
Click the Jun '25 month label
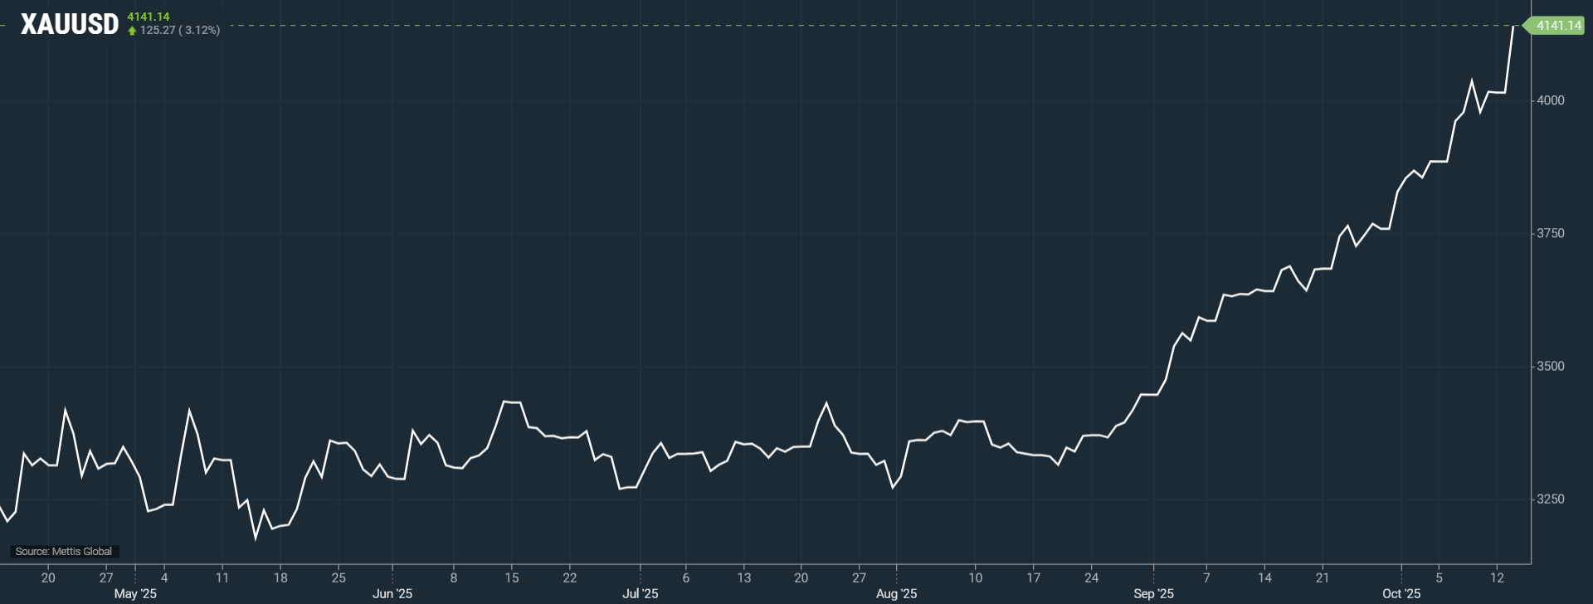coord(392,594)
